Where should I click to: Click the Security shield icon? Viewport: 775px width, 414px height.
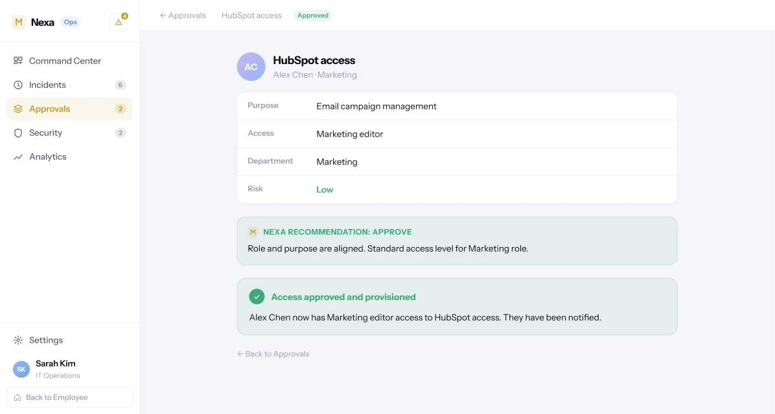[17, 133]
